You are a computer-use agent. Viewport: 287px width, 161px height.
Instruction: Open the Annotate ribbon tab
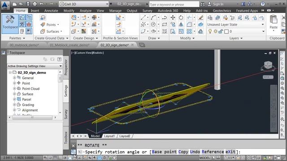51,11
